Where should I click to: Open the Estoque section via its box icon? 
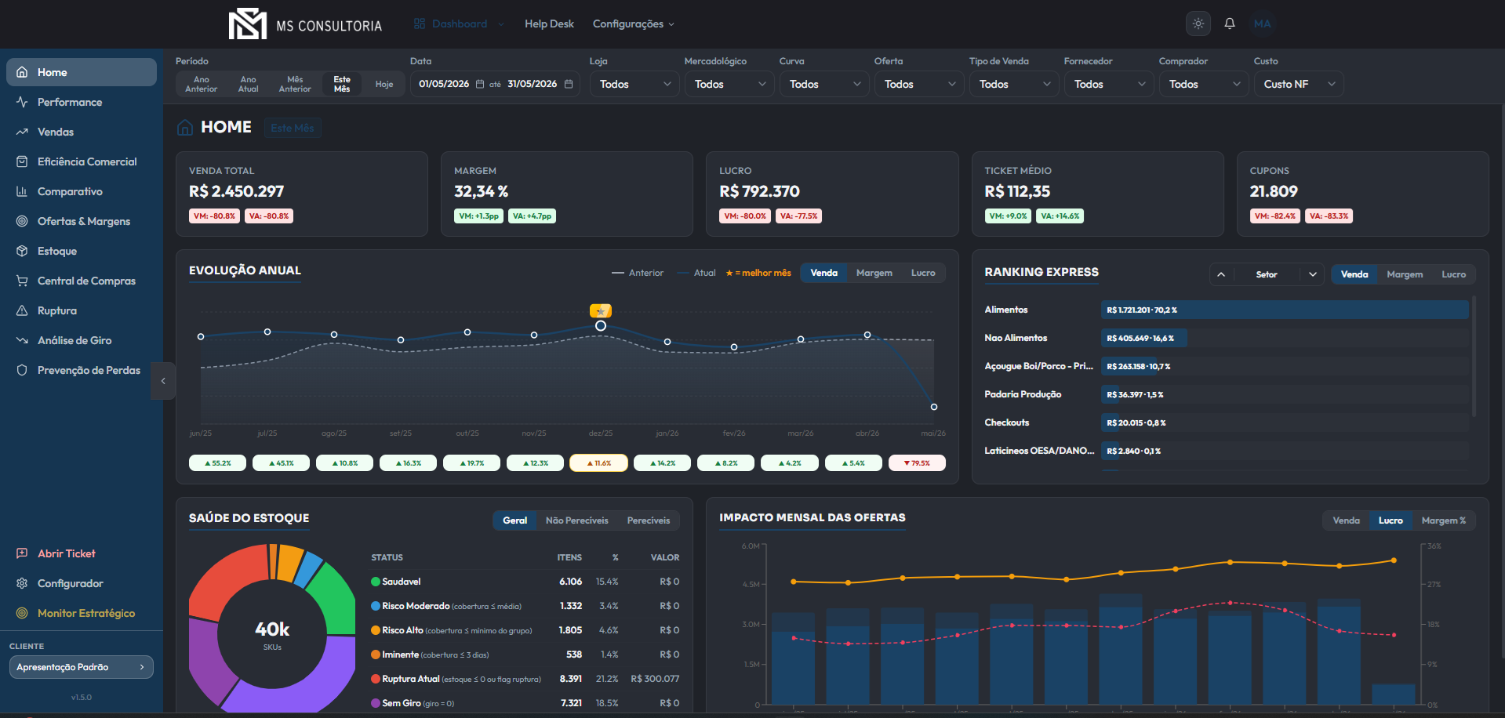click(22, 251)
